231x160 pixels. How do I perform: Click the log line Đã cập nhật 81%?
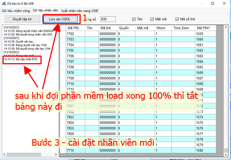[21, 59]
